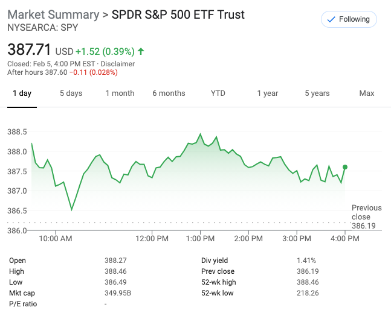This screenshot has width=391, height=316.
Task: Open the Market Summary link
Action: pyautogui.click(x=53, y=14)
